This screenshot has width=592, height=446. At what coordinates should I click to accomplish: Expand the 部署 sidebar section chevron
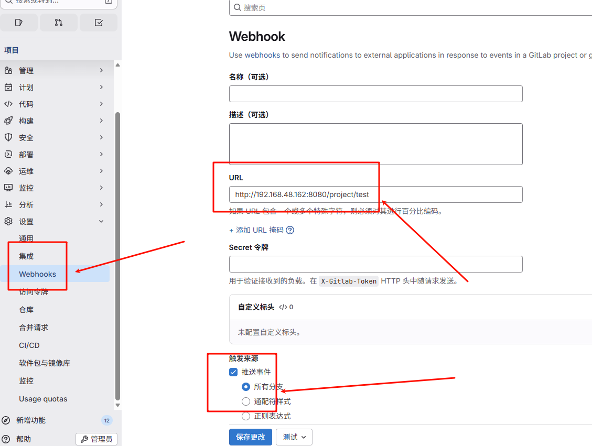[x=101, y=154]
